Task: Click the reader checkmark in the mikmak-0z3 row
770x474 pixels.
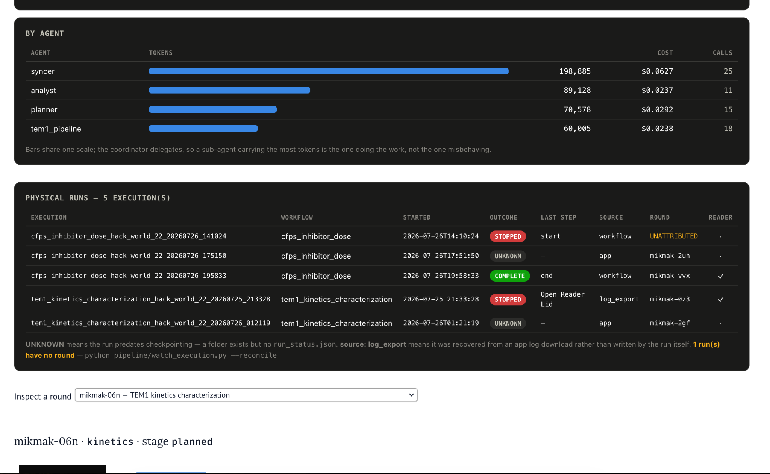Action: point(721,300)
